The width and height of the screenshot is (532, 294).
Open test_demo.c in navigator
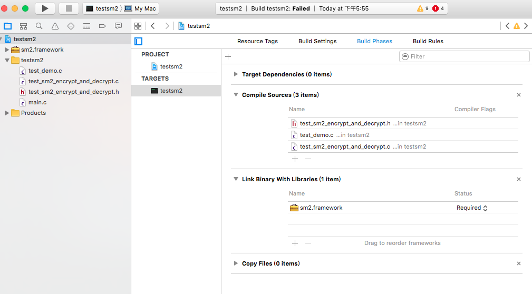point(45,71)
